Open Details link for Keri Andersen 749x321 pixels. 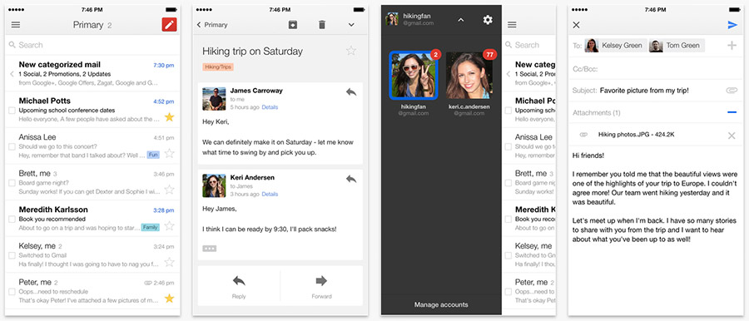pos(270,195)
